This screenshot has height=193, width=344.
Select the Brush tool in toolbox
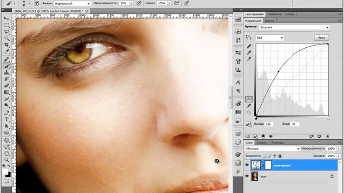6,65
